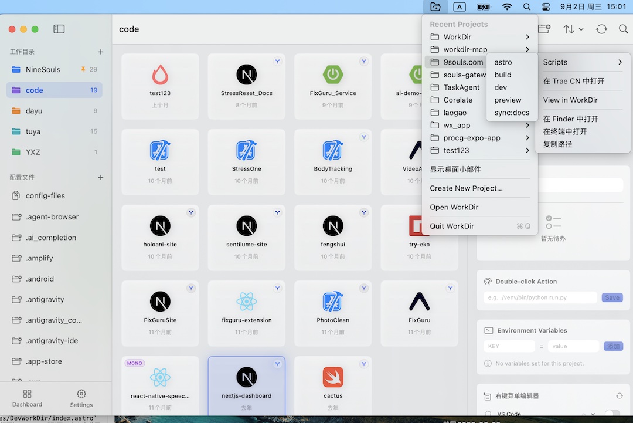Click the refresh icon in toolbar
The image size is (633, 423).
[601, 29]
